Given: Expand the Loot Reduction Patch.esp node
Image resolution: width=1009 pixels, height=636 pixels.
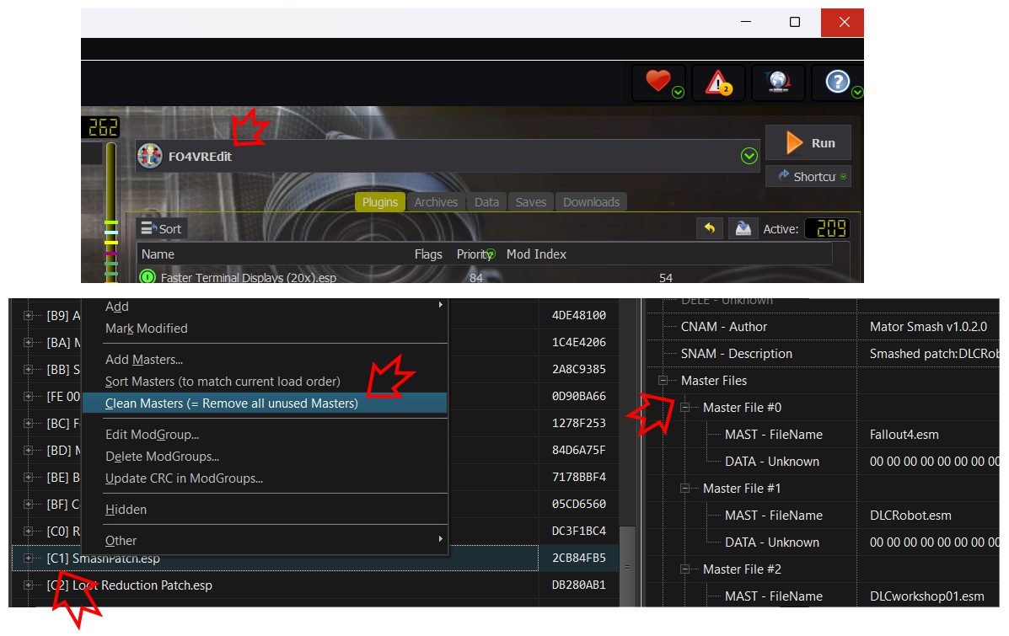Looking at the screenshot, I should [29, 585].
